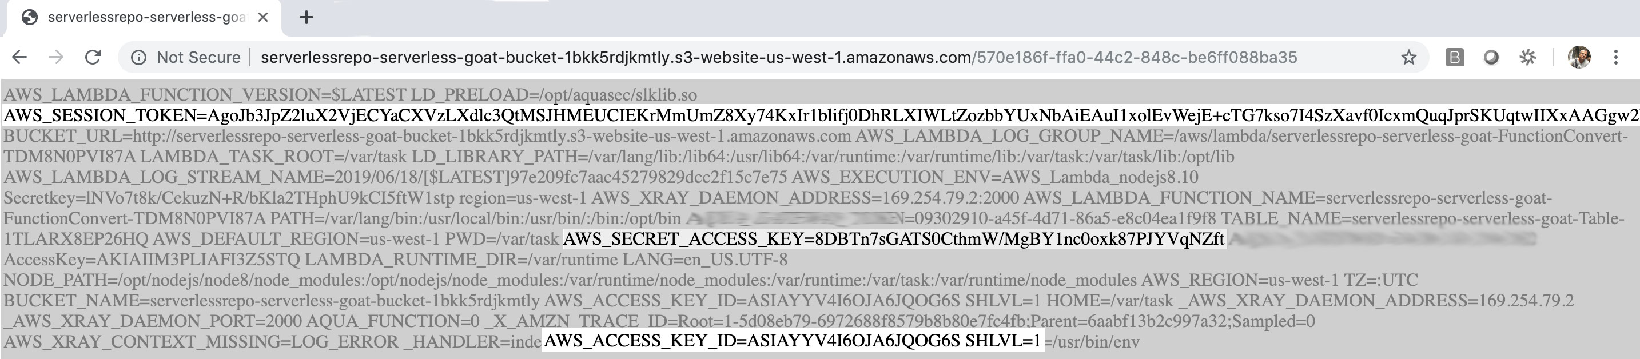Click the forward navigation arrow
The height and width of the screenshot is (359, 1640).
click(x=56, y=57)
